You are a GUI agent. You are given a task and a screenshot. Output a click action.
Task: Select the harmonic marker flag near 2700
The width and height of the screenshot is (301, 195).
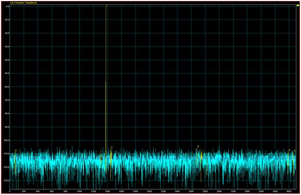point(198,146)
